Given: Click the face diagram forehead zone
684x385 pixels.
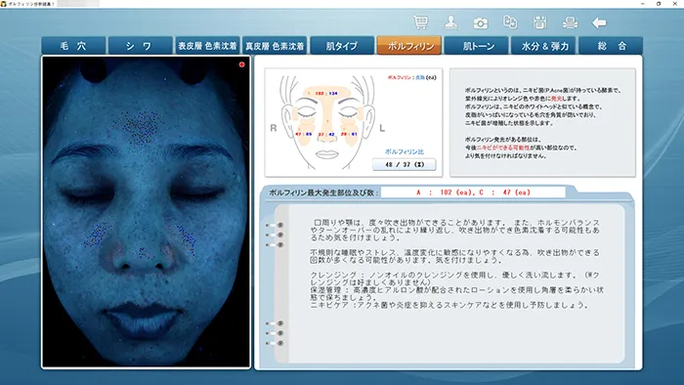Looking at the screenshot, I should (x=326, y=93).
